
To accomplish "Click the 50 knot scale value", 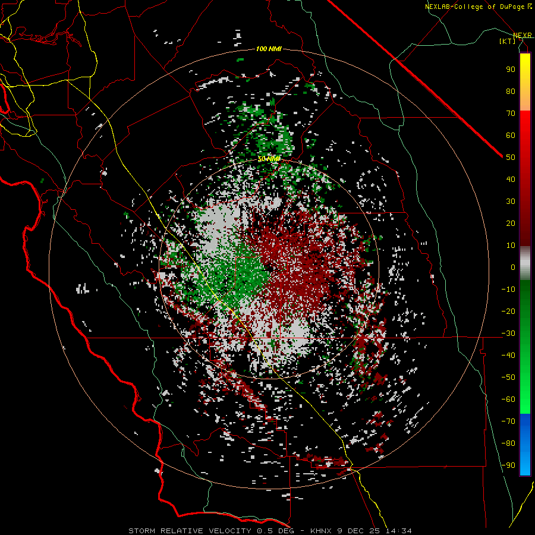I will pyautogui.click(x=511, y=158).
